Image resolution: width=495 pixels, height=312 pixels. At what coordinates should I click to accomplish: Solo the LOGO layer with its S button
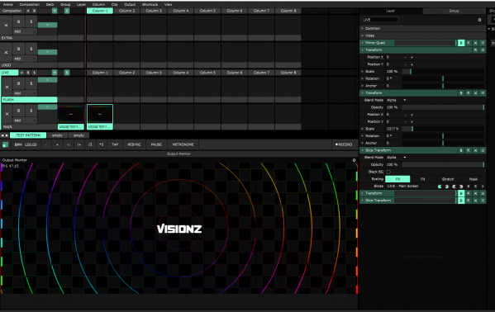(x=31, y=49)
